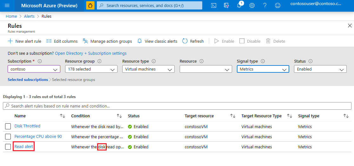Click the bug report icon
Screen dimensions: 354x166
(x=90, y=6)
